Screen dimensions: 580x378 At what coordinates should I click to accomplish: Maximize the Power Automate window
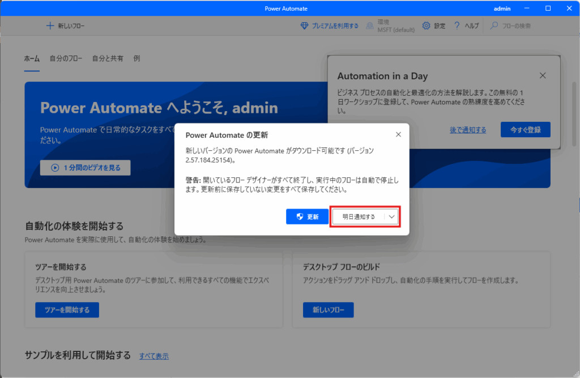pyautogui.click(x=548, y=8)
